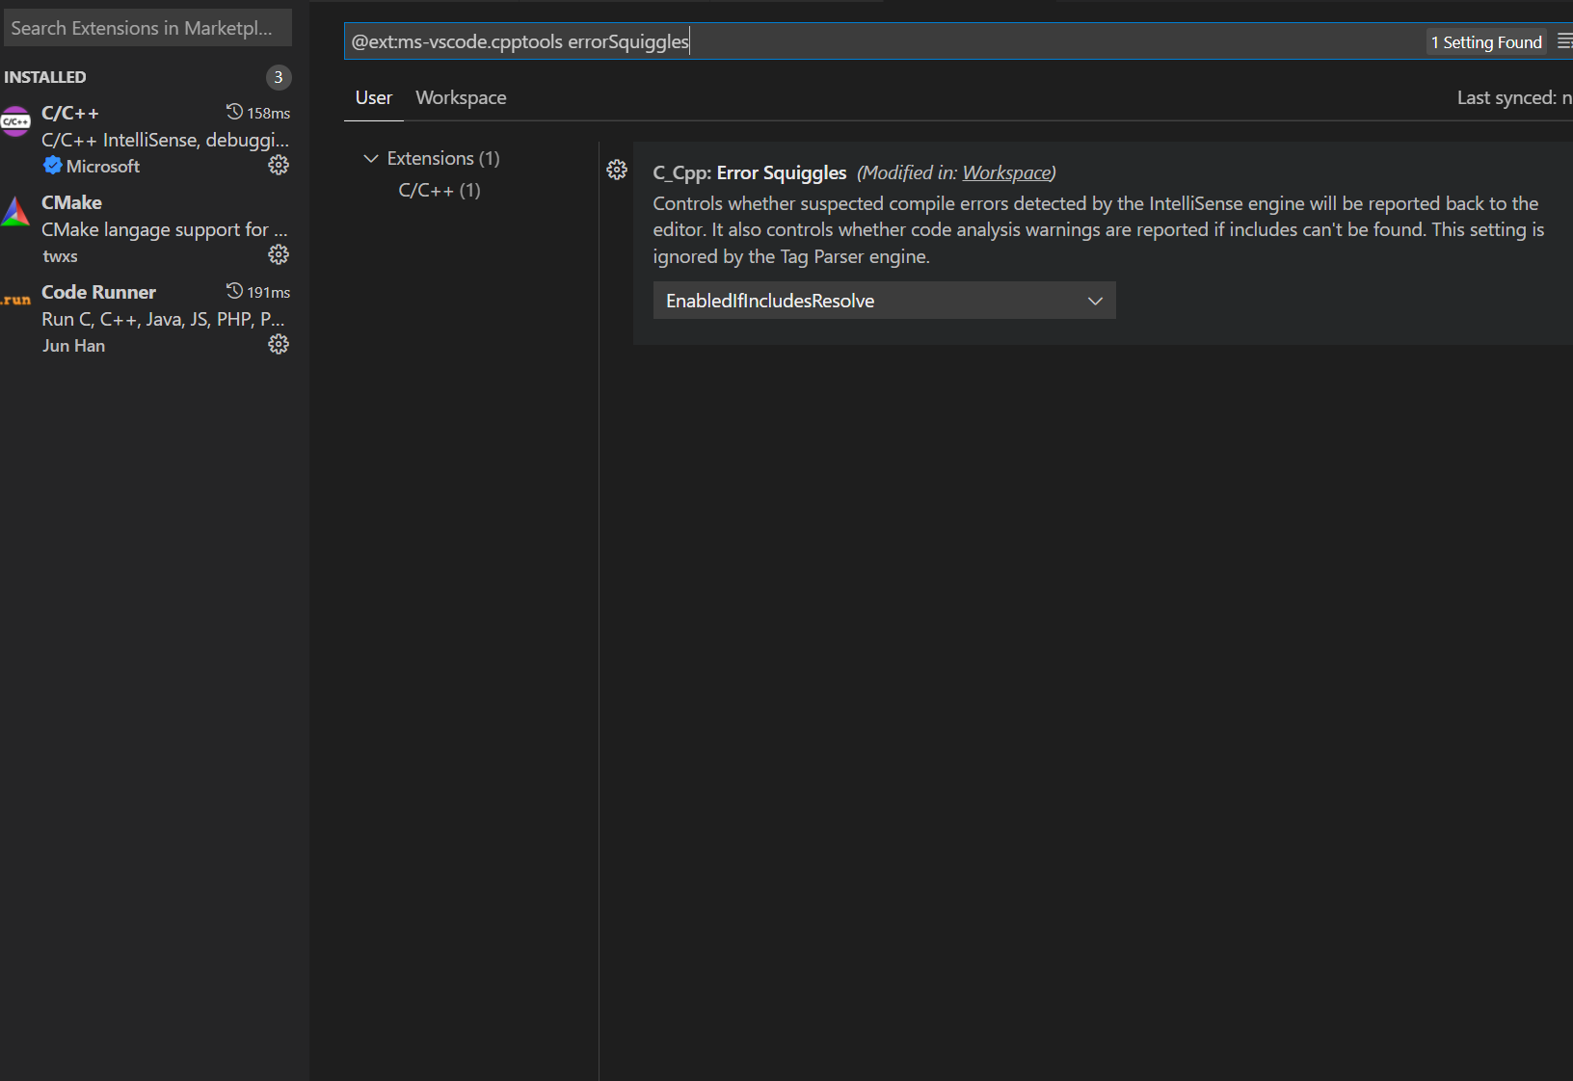Click the twxs publisher name
The image size is (1573, 1081).
coord(60,256)
